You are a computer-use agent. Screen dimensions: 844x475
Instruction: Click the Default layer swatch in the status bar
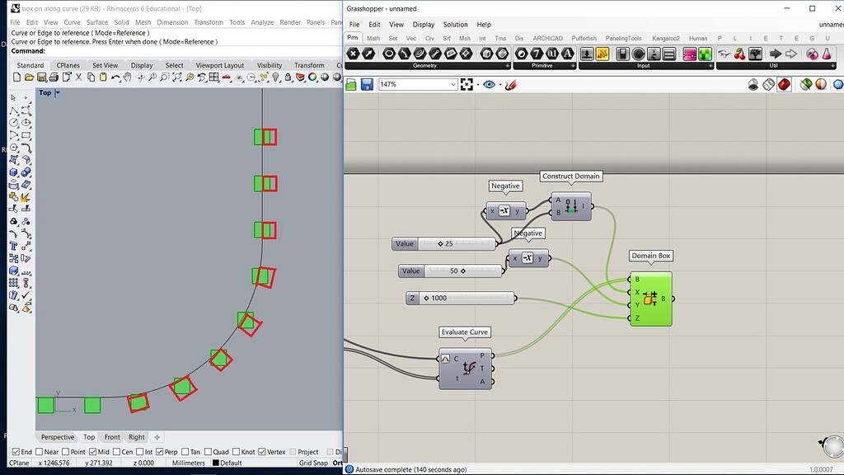click(x=216, y=463)
